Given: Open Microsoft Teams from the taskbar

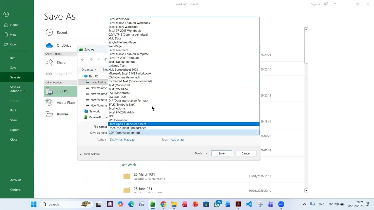Looking at the screenshot, I should click(x=270, y=204).
